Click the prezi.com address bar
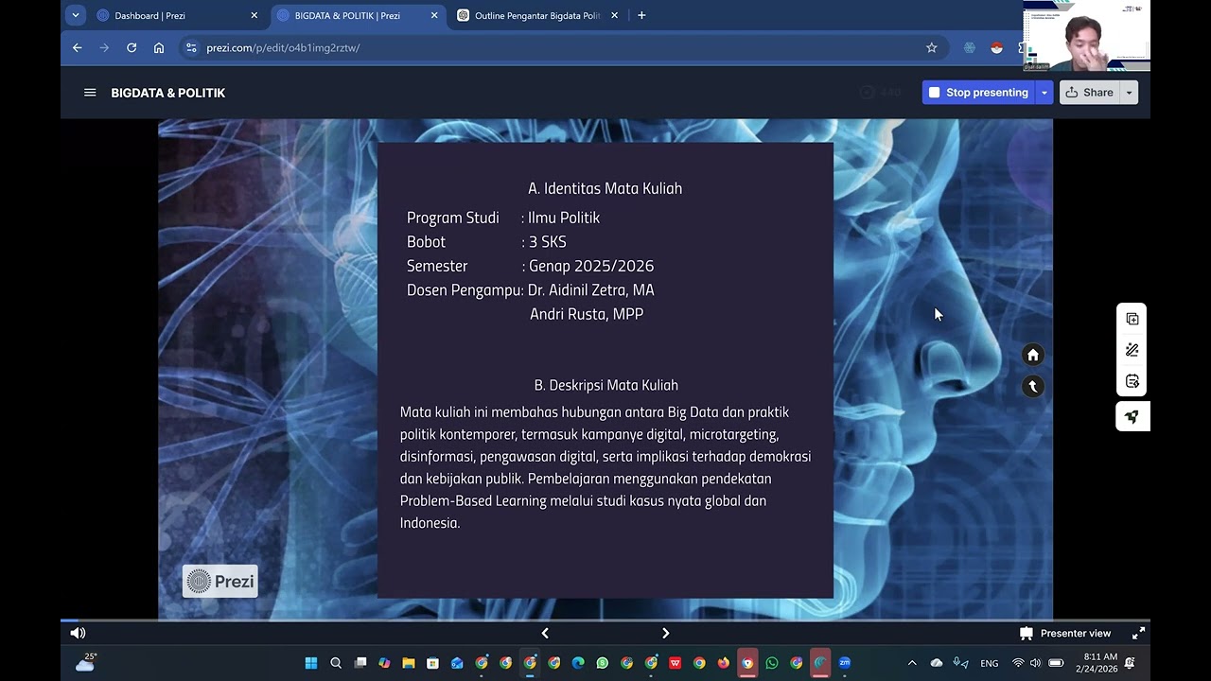 pos(563,47)
